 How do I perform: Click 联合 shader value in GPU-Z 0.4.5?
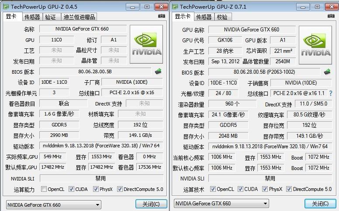coord(64,103)
